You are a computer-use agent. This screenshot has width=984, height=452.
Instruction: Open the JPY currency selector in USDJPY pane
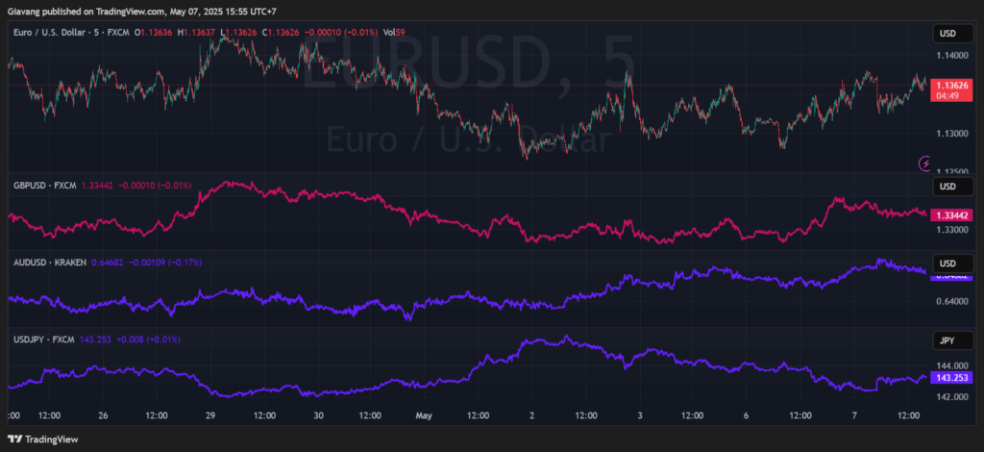(947, 341)
